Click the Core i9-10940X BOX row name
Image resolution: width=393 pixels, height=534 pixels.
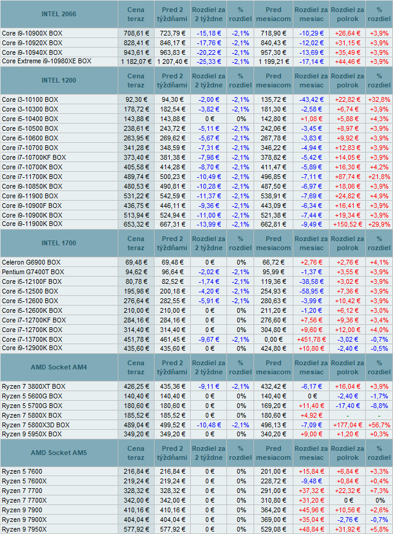[32, 52]
